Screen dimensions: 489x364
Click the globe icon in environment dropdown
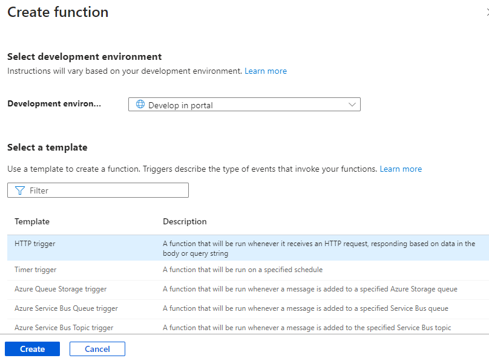(140, 105)
